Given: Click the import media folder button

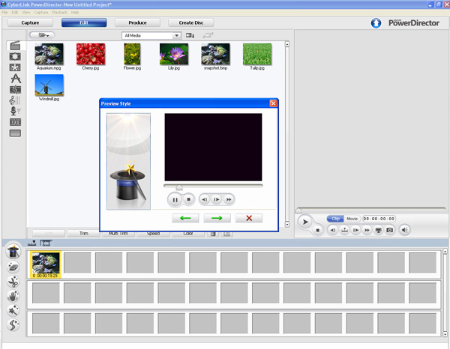Looking at the screenshot, I should 42,35.
